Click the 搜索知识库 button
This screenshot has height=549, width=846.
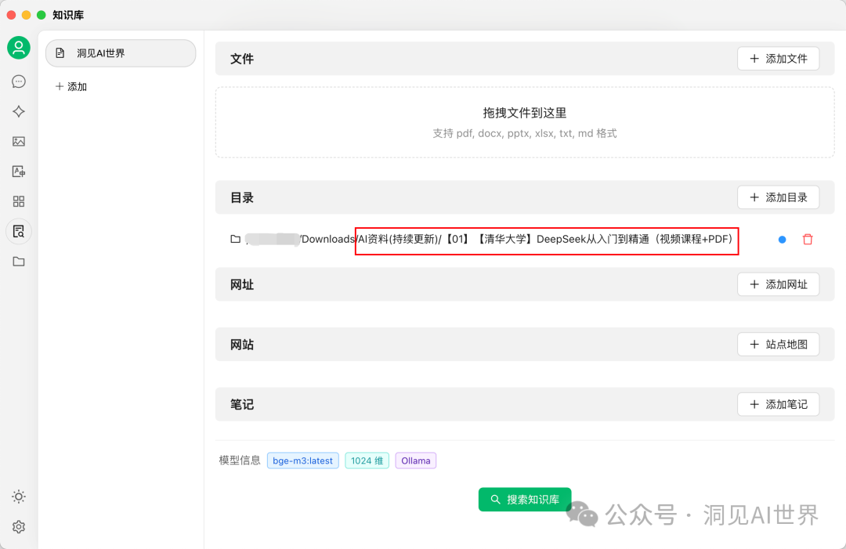pyautogui.click(x=524, y=500)
